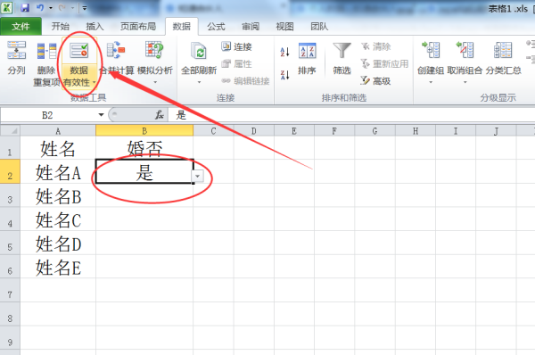Open the B2 cell validation dropdown

[x=198, y=176]
